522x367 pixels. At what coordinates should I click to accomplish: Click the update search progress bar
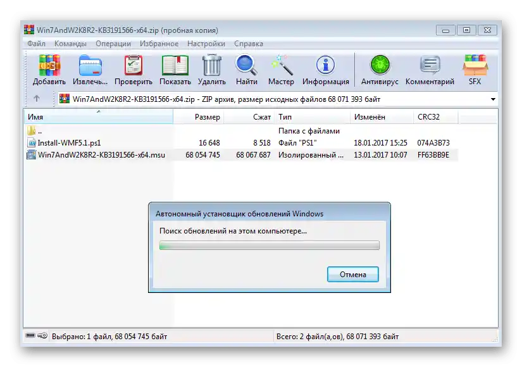pos(270,246)
